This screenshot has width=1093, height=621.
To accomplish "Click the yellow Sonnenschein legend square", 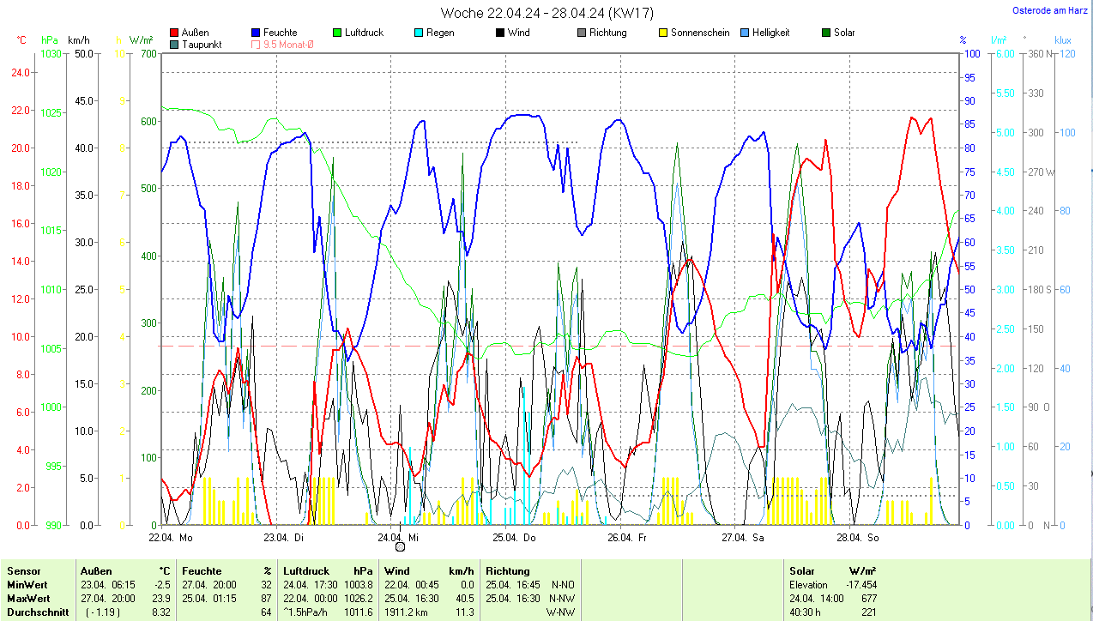I will (663, 33).
